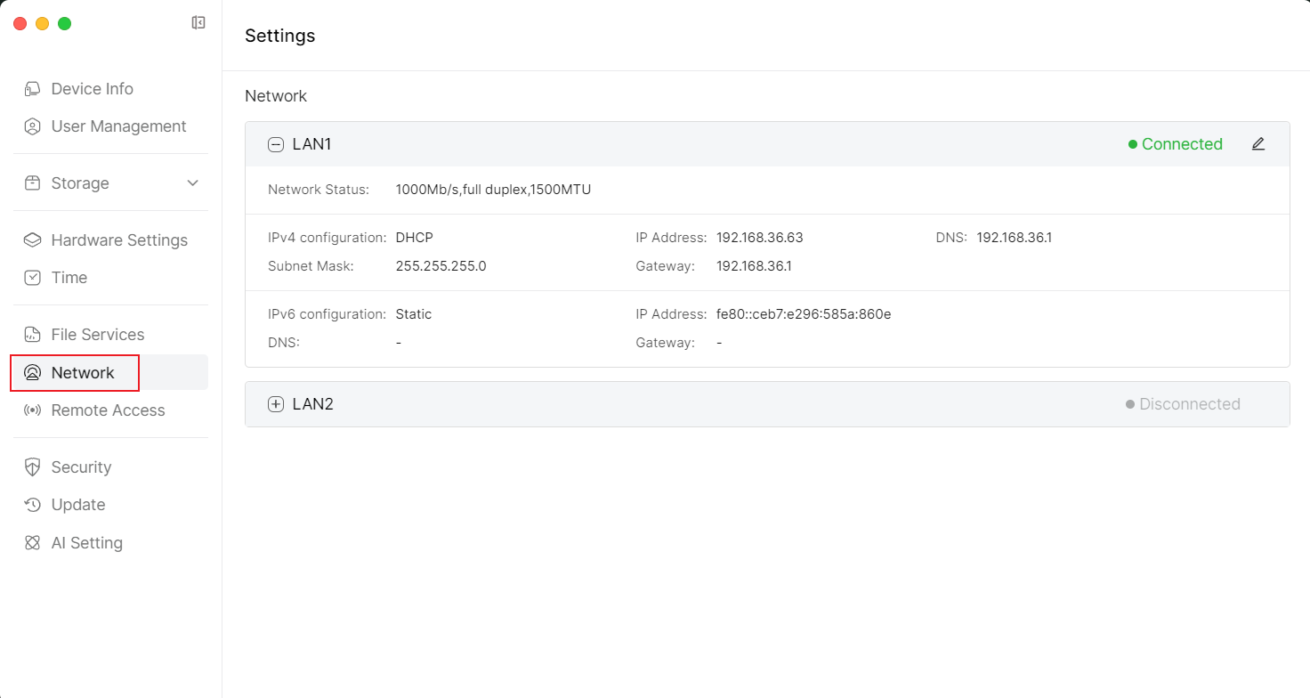Select Network in the sidebar
The image size is (1310, 698).
pyautogui.click(x=83, y=373)
